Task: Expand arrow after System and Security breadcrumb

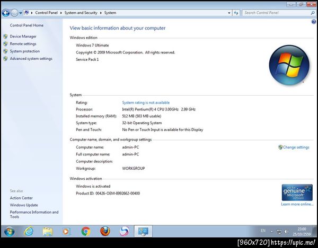Action: (101, 13)
